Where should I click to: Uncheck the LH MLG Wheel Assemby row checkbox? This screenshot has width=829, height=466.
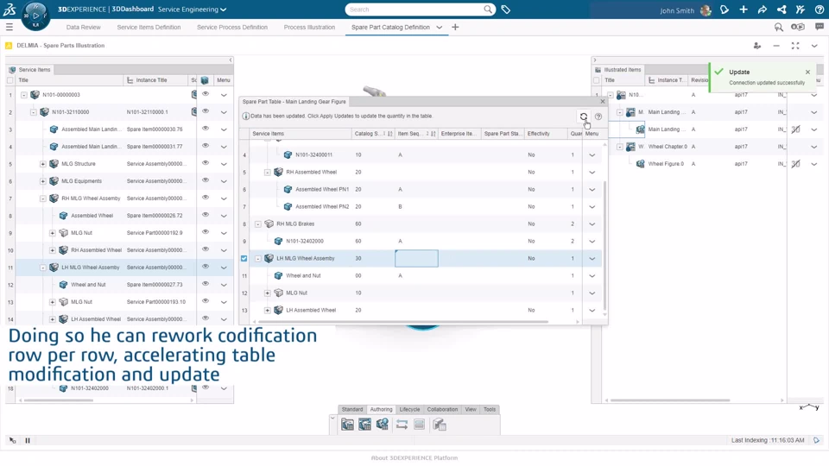pyautogui.click(x=244, y=258)
